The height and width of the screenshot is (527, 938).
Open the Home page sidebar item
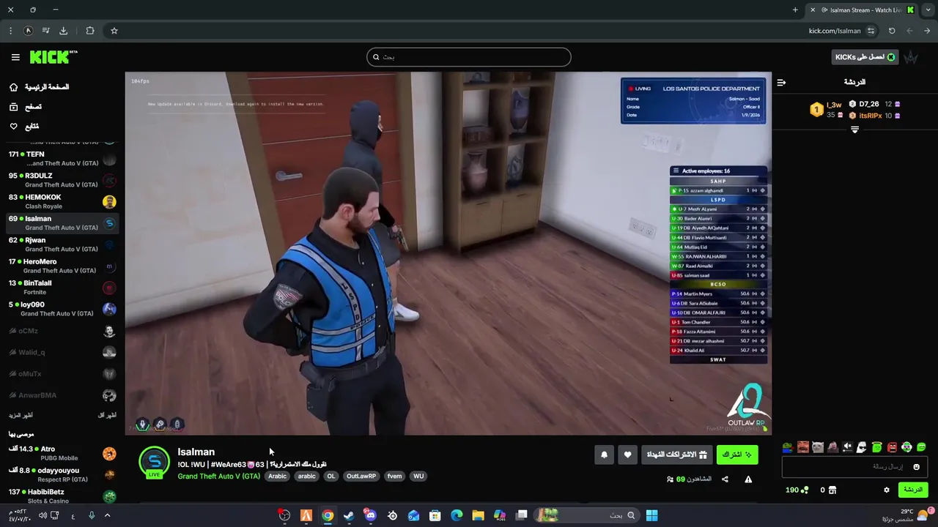point(40,87)
